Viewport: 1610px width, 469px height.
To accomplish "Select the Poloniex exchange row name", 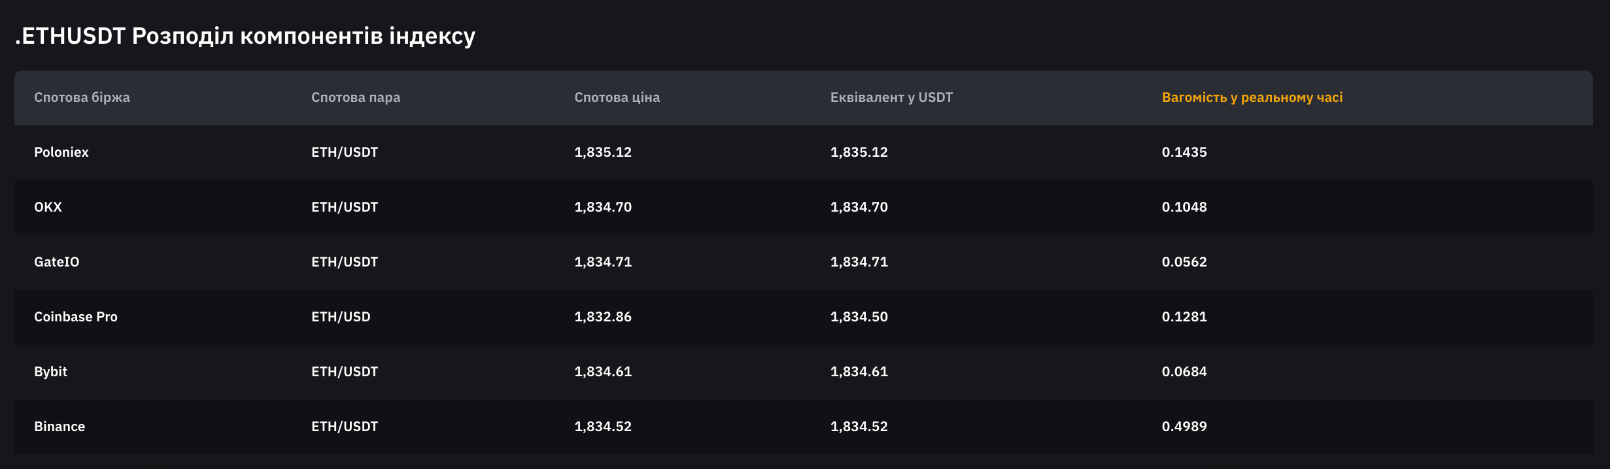I will (x=61, y=152).
